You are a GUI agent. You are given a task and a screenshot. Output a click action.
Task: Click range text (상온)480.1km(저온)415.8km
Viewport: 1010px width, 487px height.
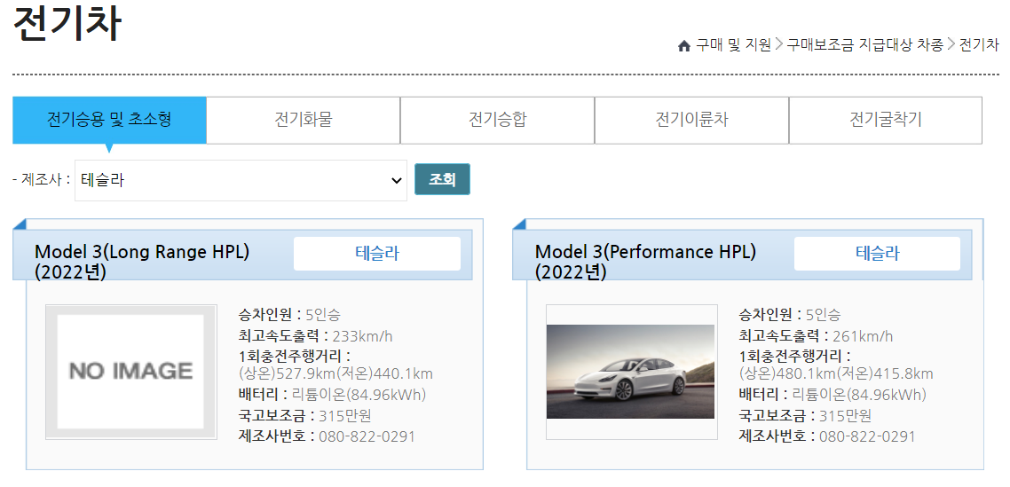coord(836,374)
